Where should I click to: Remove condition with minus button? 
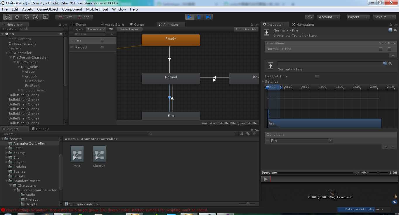pos(393,147)
